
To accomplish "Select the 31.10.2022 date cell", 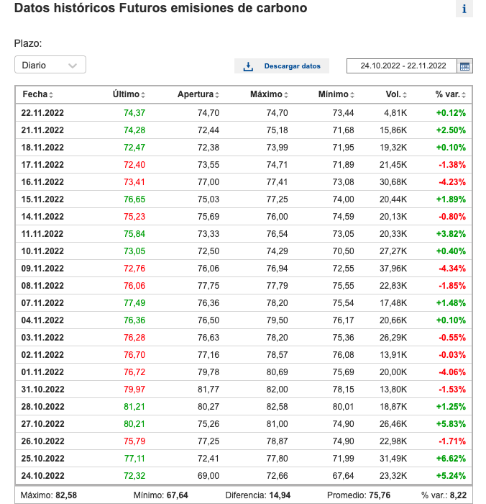I will 42,390.
